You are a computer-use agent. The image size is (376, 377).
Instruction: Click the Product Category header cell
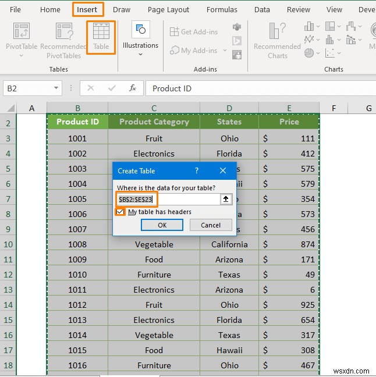tap(154, 122)
